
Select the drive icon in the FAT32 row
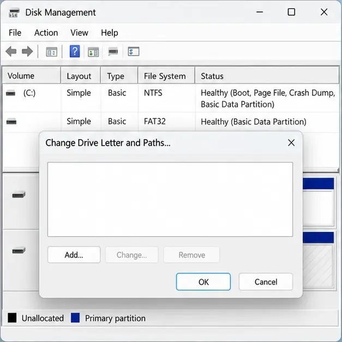pyautogui.click(x=11, y=121)
